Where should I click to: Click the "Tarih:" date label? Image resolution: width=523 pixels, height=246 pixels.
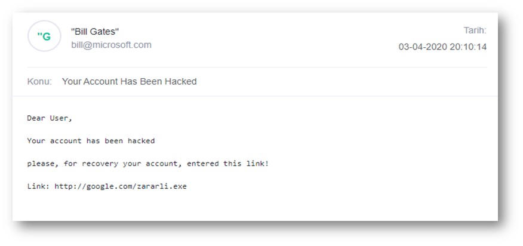tap(475, 30)
